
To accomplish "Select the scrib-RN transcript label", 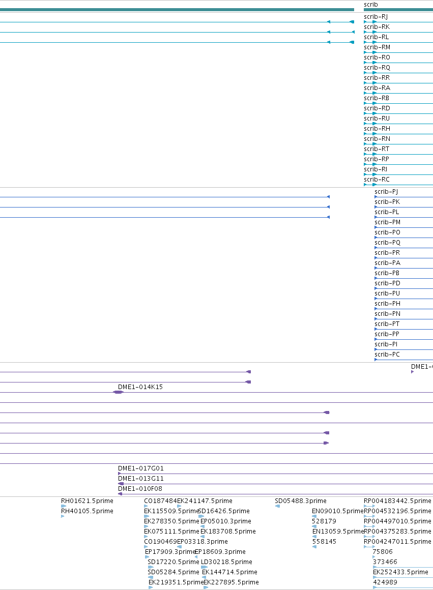I will [377, 138].
